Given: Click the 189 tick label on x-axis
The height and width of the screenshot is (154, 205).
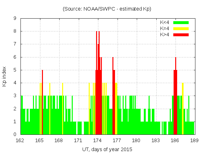Looking at the screenshot, I should (x=194, y=141).
